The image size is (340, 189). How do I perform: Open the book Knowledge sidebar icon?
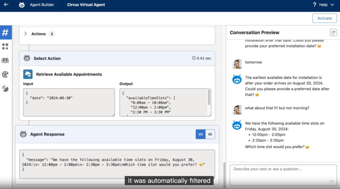pos(5,60)
